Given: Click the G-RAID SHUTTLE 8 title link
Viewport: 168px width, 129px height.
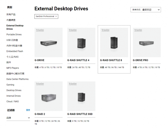Looking at the screenshot, I should [x=111, y=60].
